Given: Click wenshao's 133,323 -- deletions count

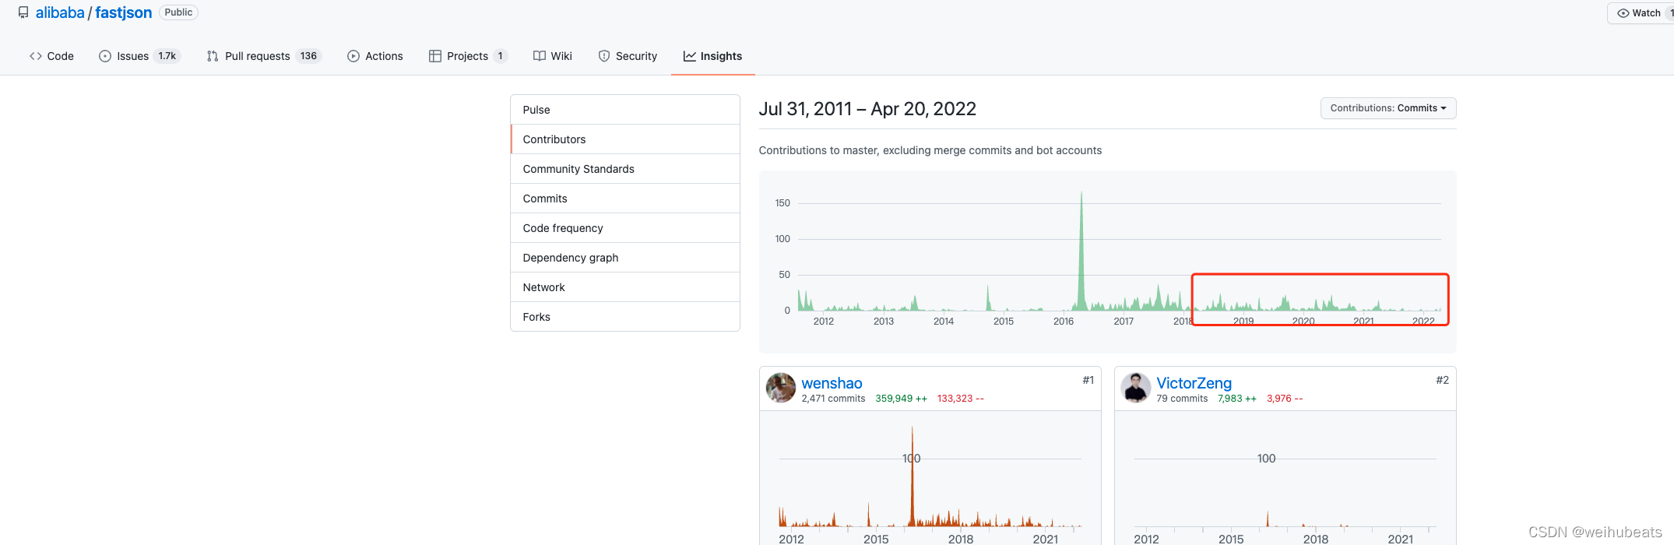Looking at the screenshot, I should coord(961,399).
